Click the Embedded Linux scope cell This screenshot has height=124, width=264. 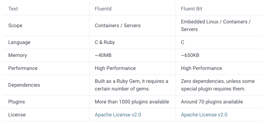[x=216, y=26]
